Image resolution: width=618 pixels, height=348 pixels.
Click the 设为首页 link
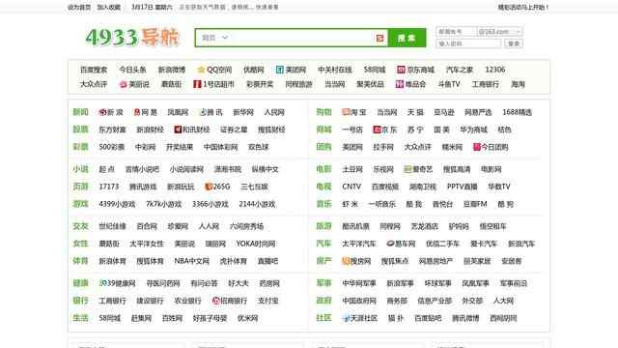click(79, 7)
